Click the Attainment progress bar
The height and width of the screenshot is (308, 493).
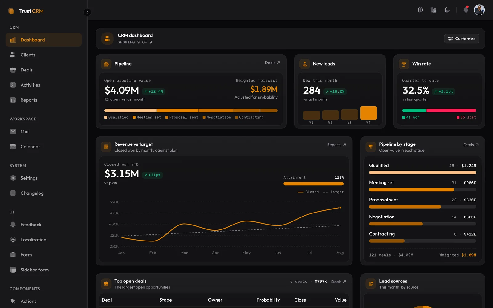(x=313, y=184)
